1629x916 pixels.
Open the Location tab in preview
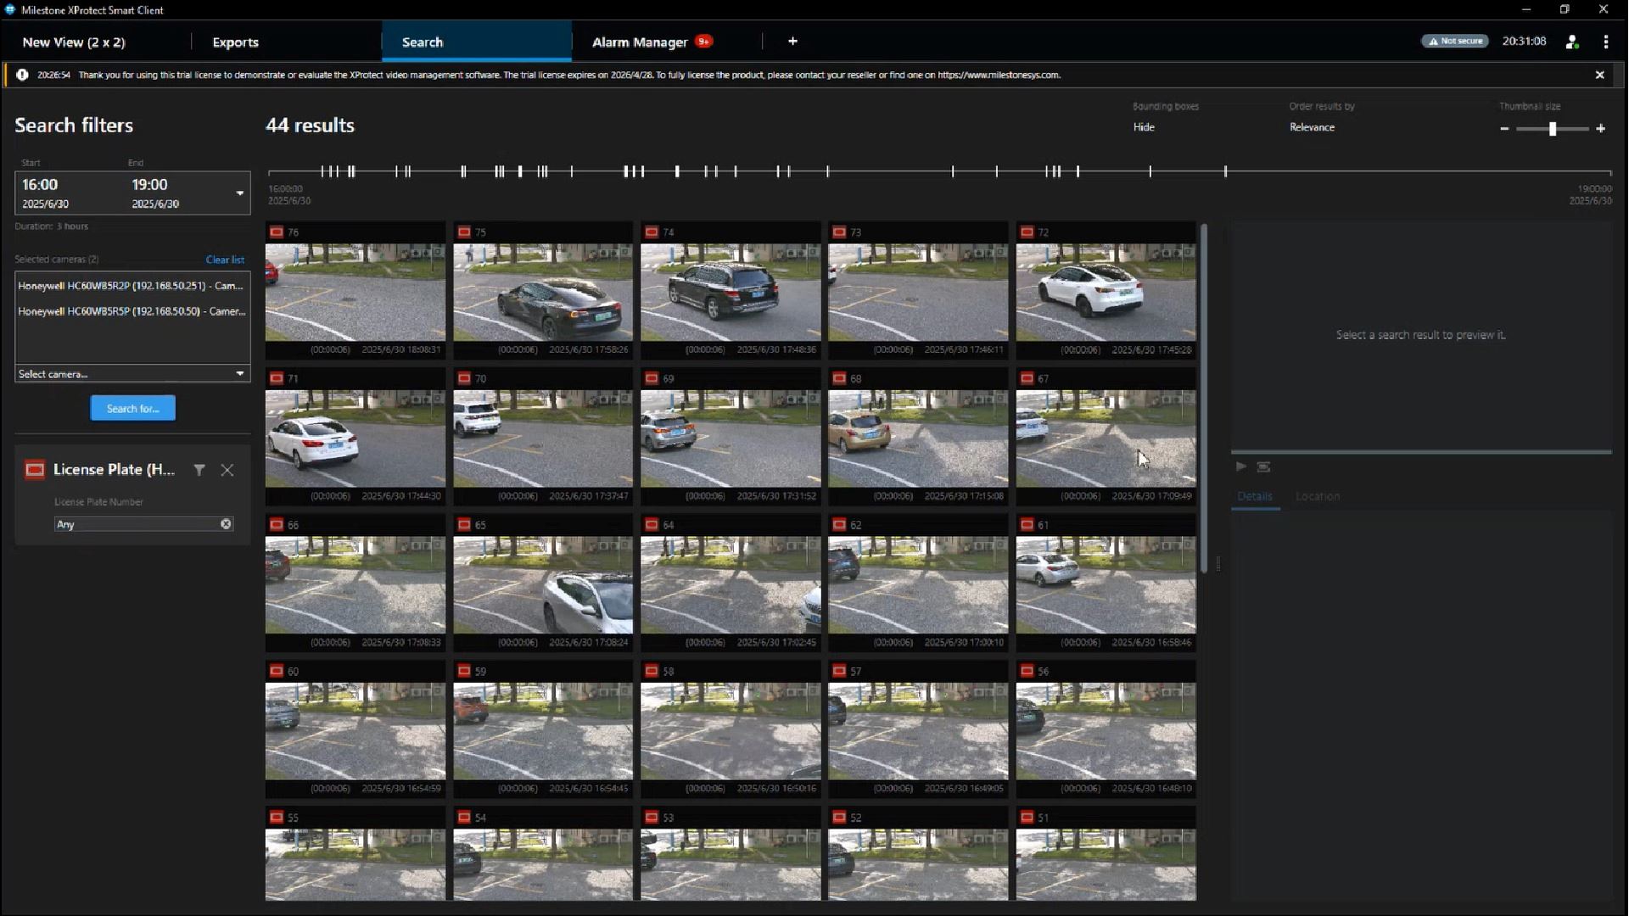tap(1318, 497)
